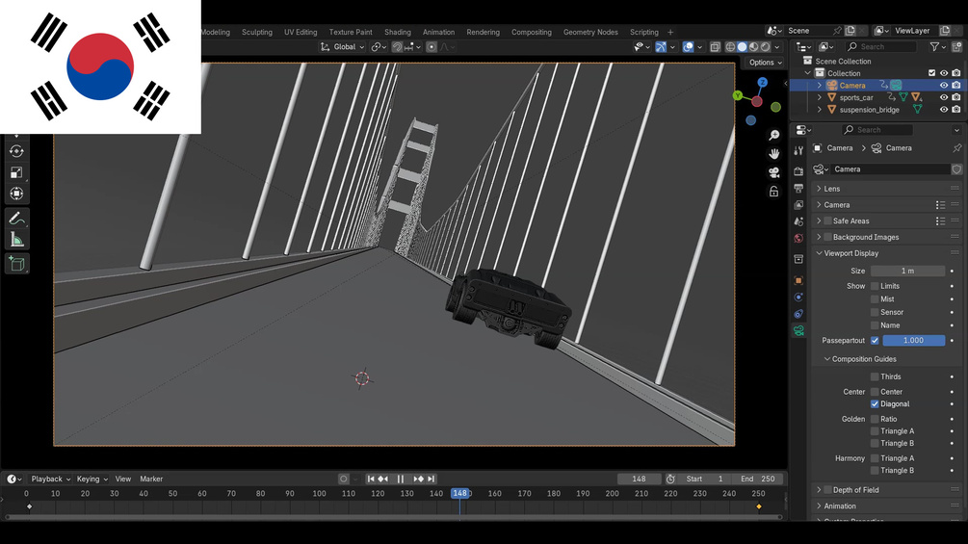The height and width of the screenshot is (544, 968).
Task: Adjust the Passepartout opacity slider
Action: click(x=914, y=341)
